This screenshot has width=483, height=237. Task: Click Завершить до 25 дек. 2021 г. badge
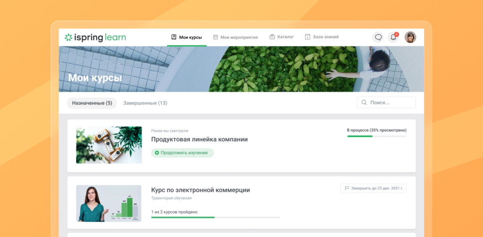point(374,188)
